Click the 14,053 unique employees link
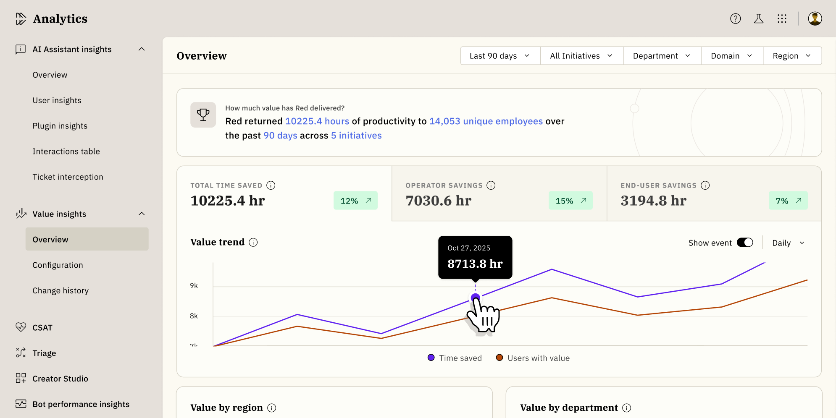 pyautogui.click(x=486, y=121)
